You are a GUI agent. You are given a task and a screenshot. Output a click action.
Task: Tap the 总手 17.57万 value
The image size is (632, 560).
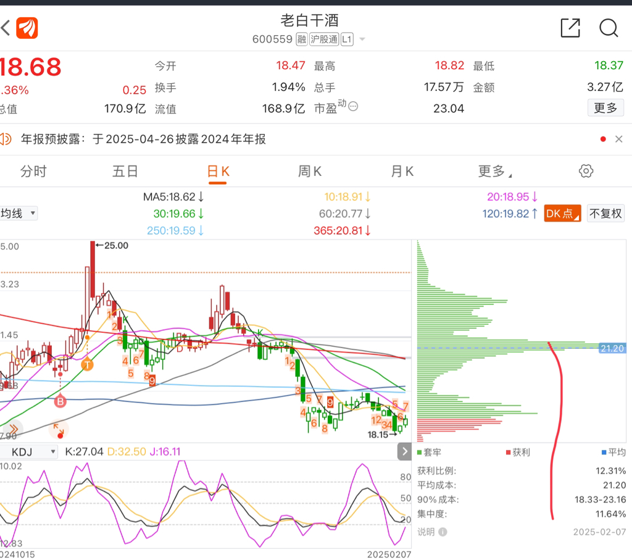[x=444, y=86]
